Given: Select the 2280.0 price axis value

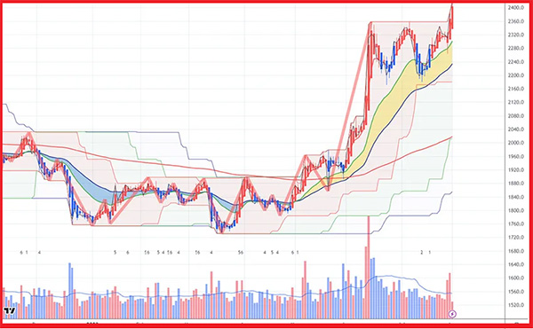Looking at the screenshot, I should (515, 48).
